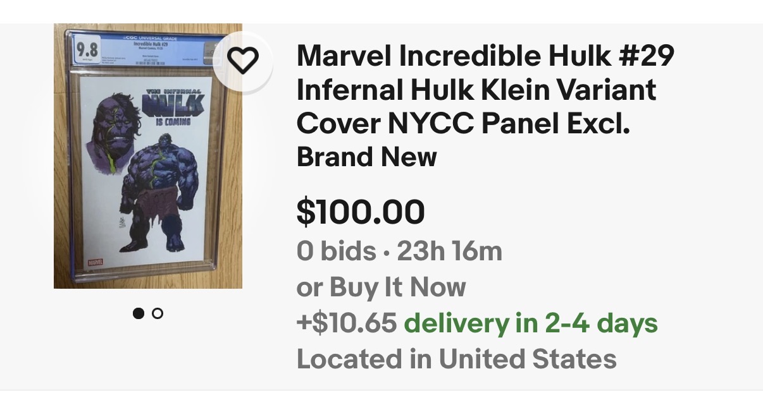Choose the "or Buy It Now" option
Image resolution: width=763 pixels, height=417 pixels.
pyautogui.click(x=381, y=287)
